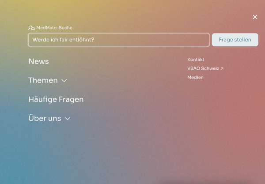Click the external-link arrow next to VSAO Schweiz

coord(222,69)
